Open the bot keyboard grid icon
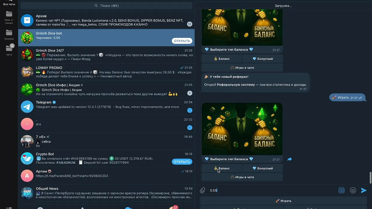 341,190
